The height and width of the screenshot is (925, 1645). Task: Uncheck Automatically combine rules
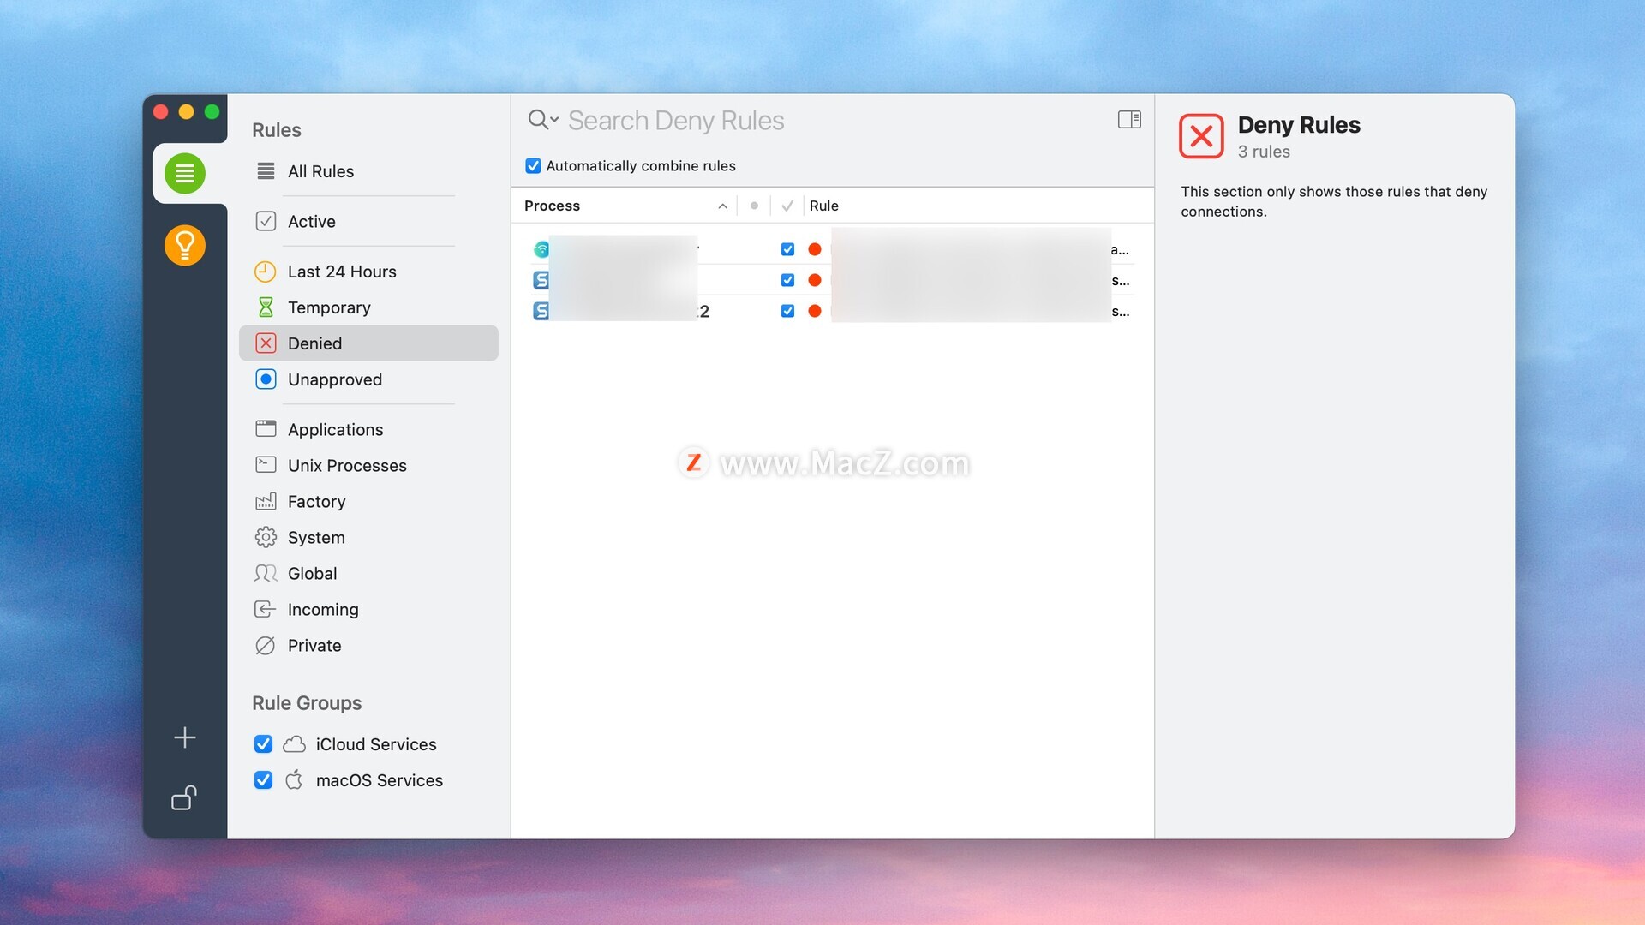click(533, 166)
